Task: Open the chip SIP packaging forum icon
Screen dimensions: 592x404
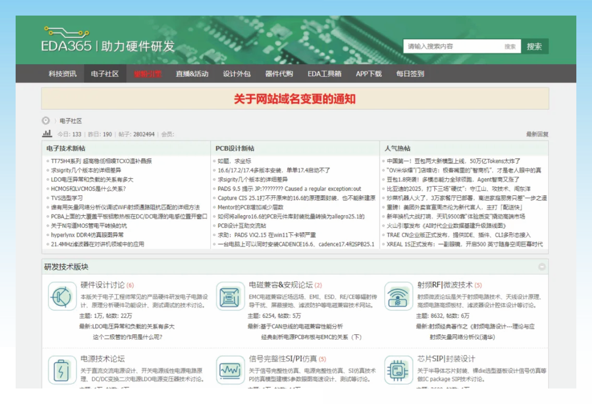Action: click(398, 370)
